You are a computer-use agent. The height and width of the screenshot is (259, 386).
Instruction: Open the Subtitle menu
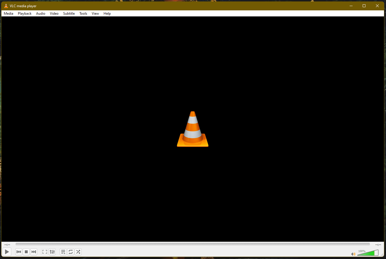click(x=69, y=13)
